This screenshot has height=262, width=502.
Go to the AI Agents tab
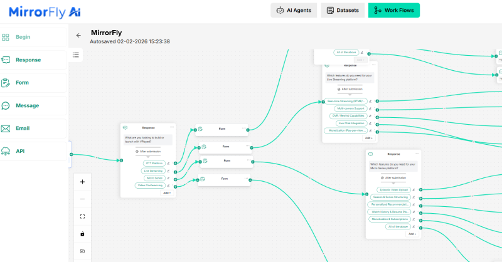point(294,10)
